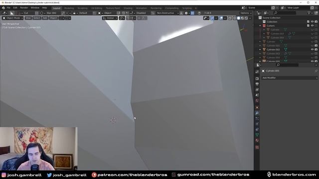Open the Texture properties tab

[x=257, y=147]
